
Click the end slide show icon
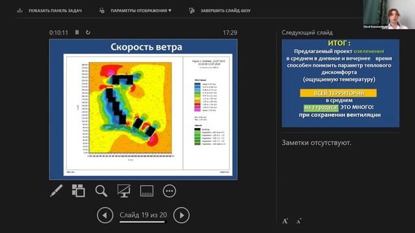[192, 10]
